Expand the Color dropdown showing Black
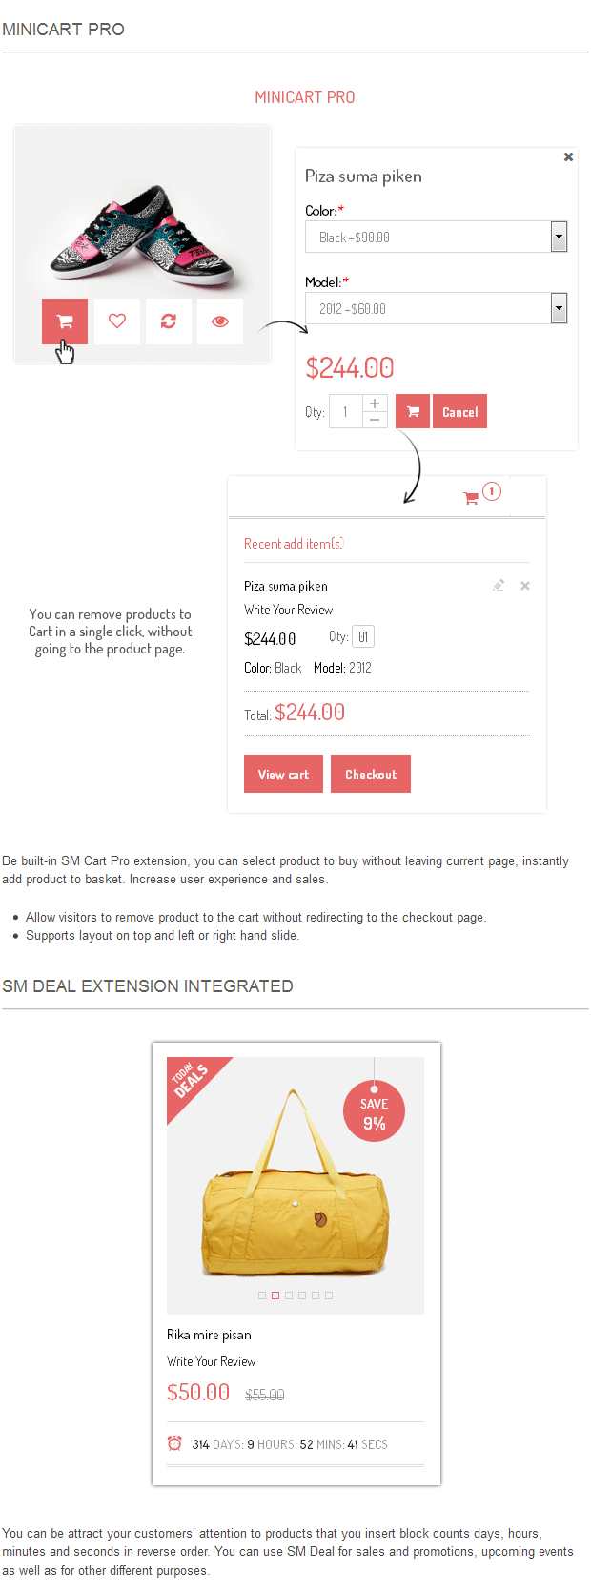Image resolution: width=591 pixels, height=1596 pixels. click(x=560, y=237)
